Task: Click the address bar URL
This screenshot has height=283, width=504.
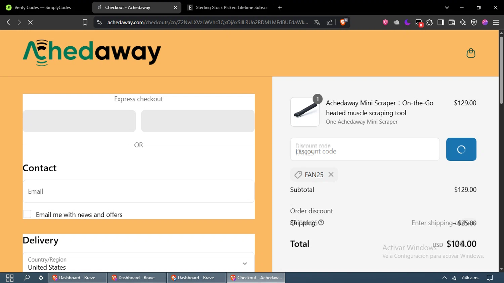Action: pos(207,22)
